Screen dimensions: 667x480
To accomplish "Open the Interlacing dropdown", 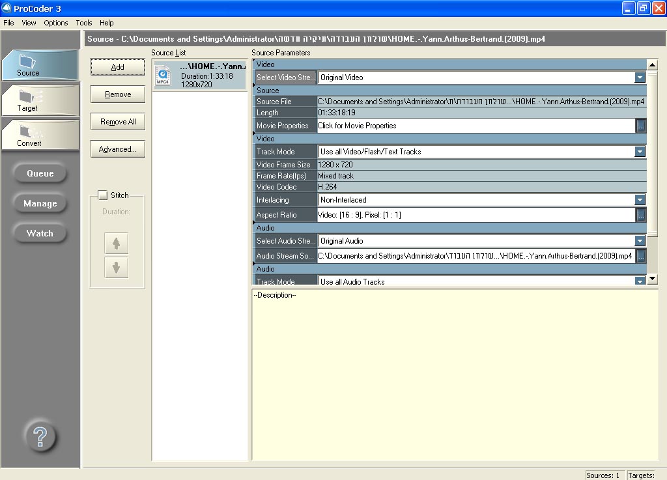I will [640, 200].
